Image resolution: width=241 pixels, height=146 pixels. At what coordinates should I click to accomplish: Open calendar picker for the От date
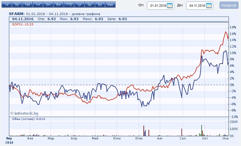170,6
